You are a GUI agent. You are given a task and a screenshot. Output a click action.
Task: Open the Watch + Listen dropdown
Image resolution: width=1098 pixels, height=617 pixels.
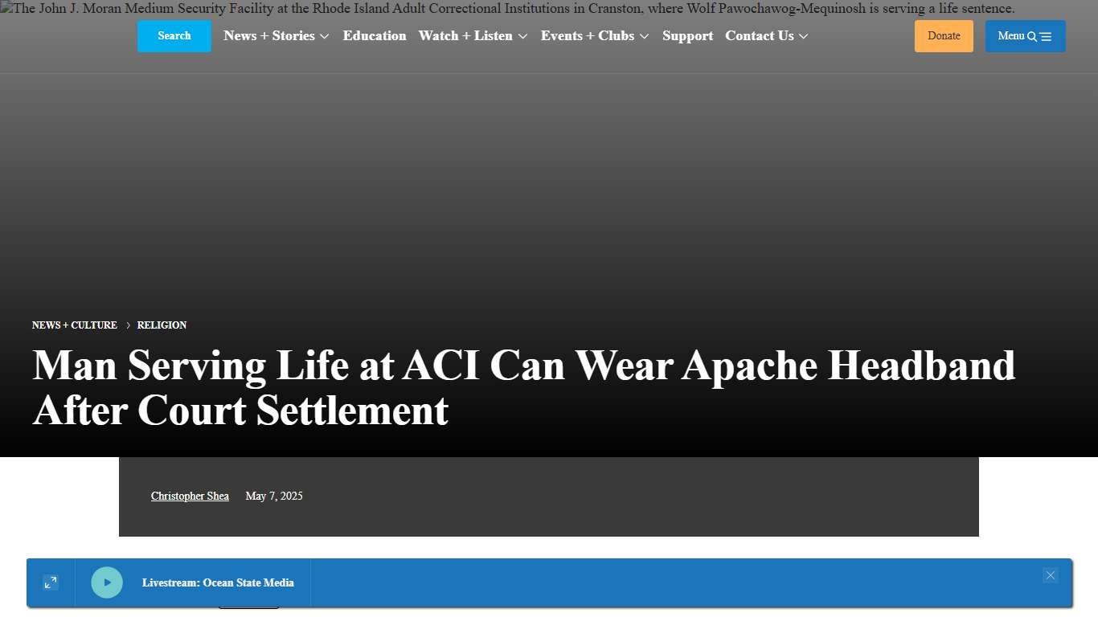coord(473,35)
